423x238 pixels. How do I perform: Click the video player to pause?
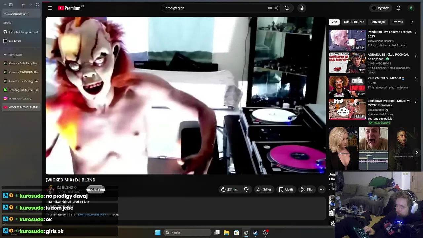[185, 96]
